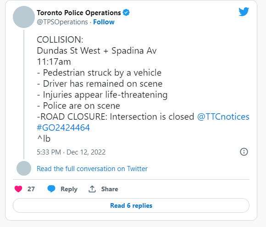Click the Share text label

110,189
